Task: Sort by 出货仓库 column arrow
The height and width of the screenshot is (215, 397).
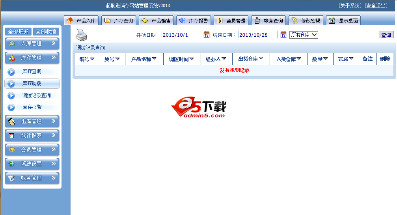Action: pyautogui.click(x=261, y=58)
